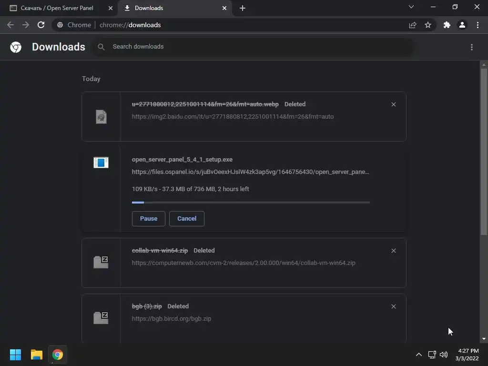488x366 pixels.
Task: Open the Chrome profile avatar menu
Action: point(462,25)
